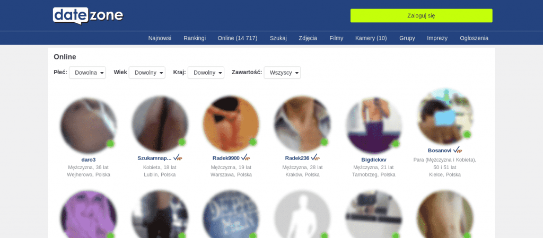Screen dimensions: 543x238
Task: Click green online dot on Bigdickxv avatar
Action: point(396,144)
